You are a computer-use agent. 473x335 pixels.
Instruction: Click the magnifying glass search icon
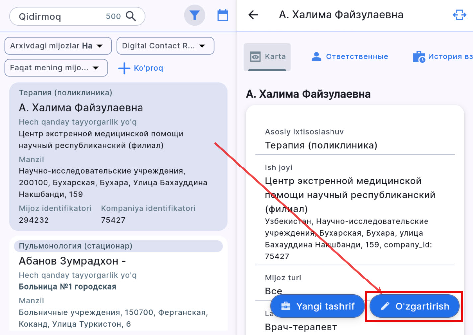[x=131, y=16]
